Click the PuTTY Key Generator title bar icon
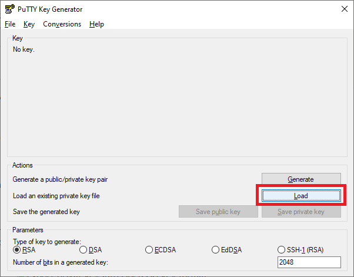Viewport: 354px width, 277px height. pos(10,9)
